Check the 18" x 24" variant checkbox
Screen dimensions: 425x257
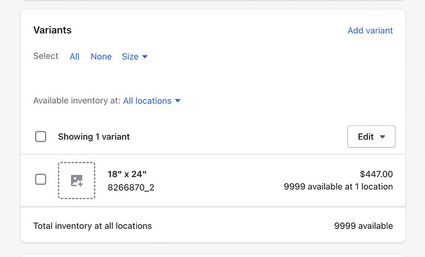pyautogui.click(x=41, y=180)
